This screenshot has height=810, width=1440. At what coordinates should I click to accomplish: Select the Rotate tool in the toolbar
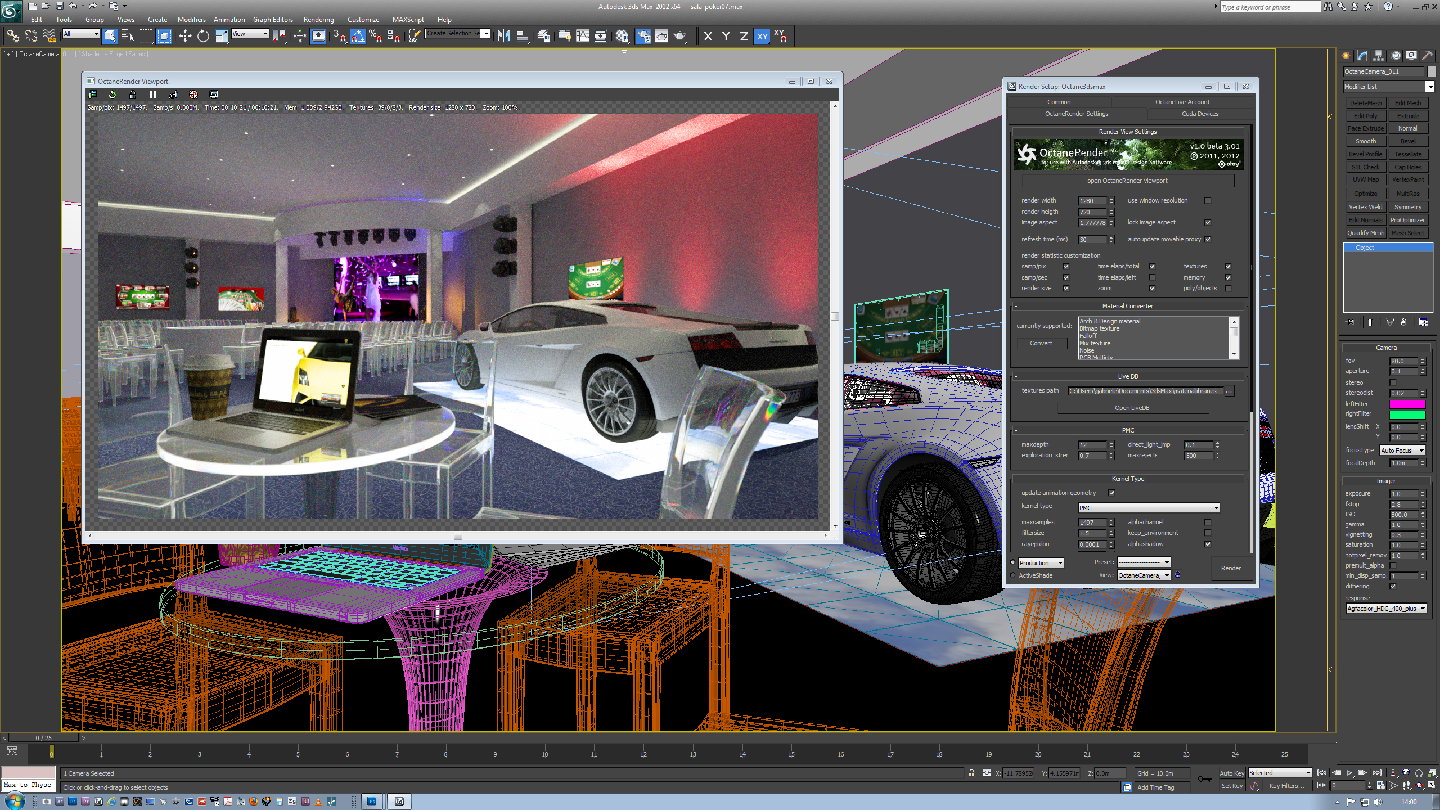[x=203, y=37]
